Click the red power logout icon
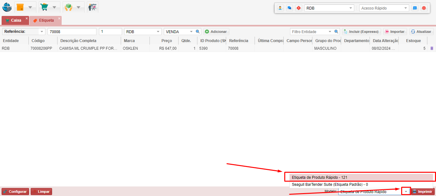Image resolution: width=436 pixels, height=196 pixels. (x=424, y=8)
